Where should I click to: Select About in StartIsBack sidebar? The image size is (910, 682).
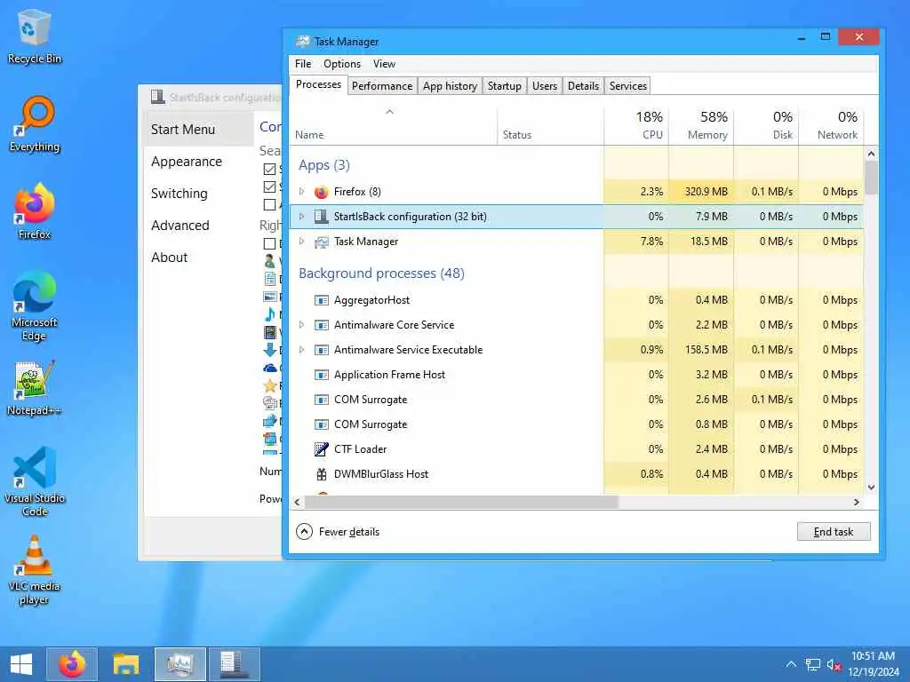click(169, 257)
